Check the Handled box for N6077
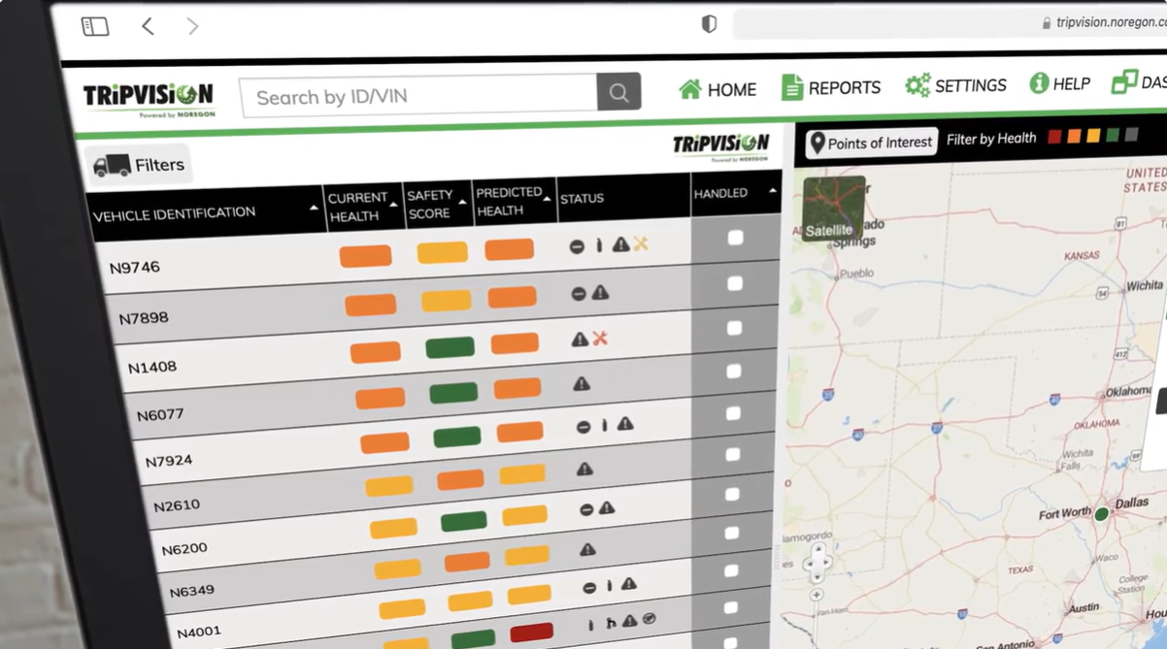The height and width of the screenshot is (649, 1167). pyautogui.click(x=734, y=371)
